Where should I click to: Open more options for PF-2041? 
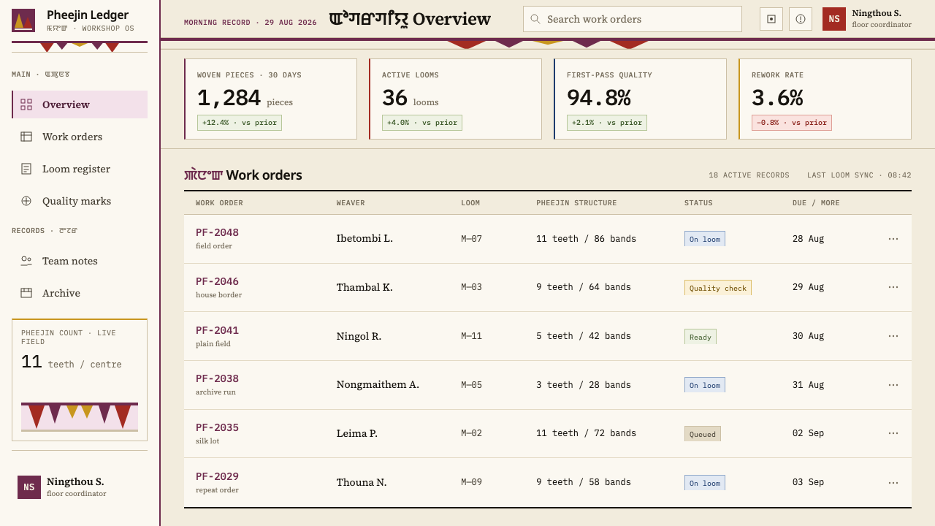point(893,336)
